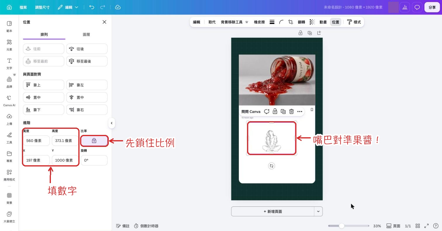Toggle the 比率 aspect ratio lock
Viewport: 442px width, 231px height.
tap(94, 141)
